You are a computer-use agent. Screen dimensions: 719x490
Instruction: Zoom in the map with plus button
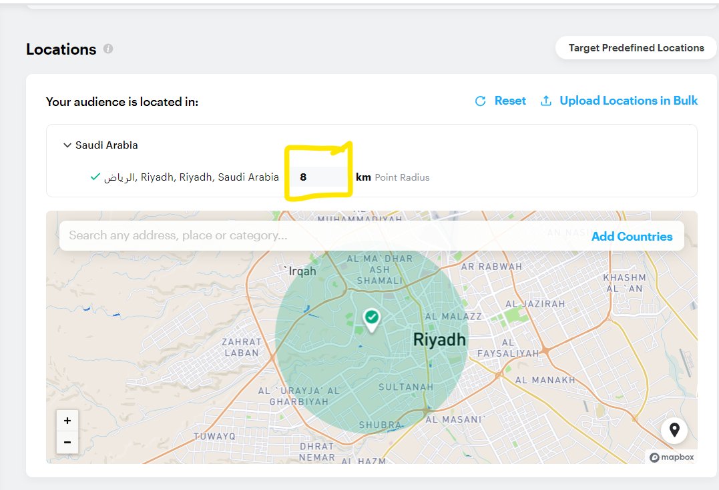pyautogui.click(x=67, y=421)
